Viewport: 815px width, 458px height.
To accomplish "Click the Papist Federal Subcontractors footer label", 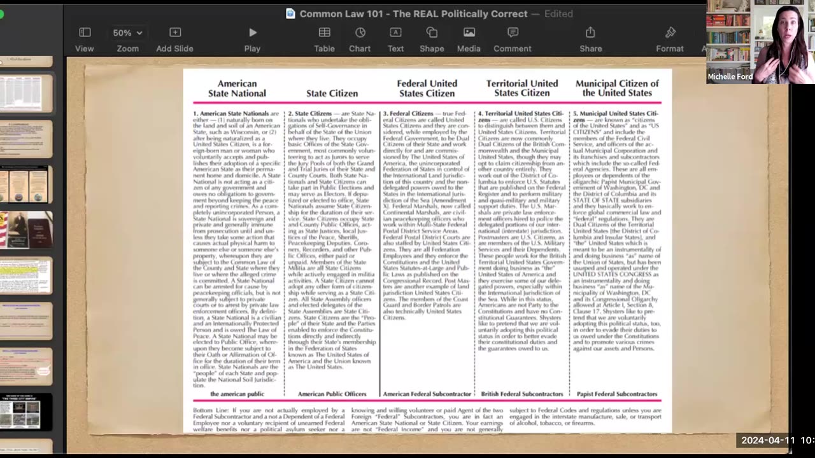I will (x=617, y=394).
